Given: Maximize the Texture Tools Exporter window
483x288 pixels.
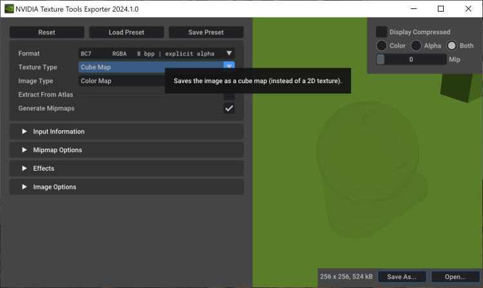Looking at the screenshot, I should (x=440, y=9).
